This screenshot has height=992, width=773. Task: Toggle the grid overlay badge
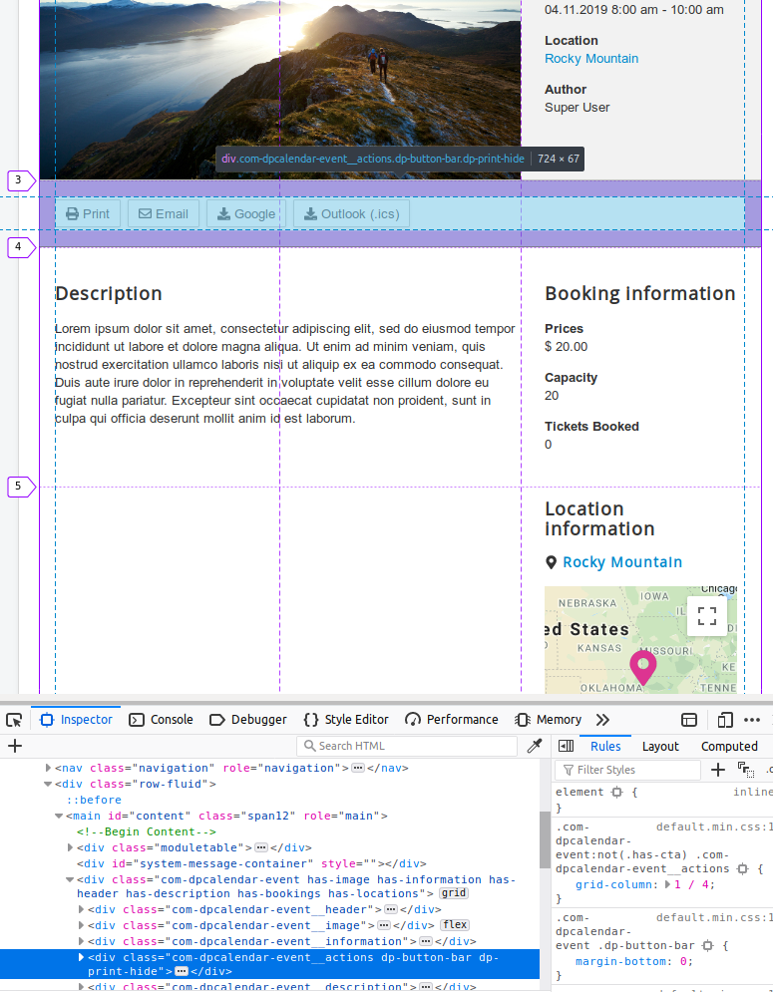click(x=454, y=893)
